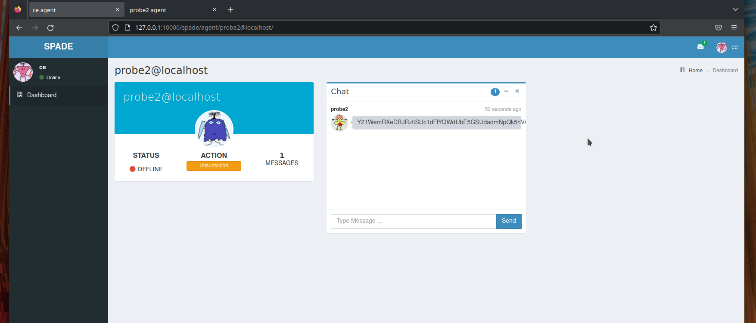Click the 52 seconds ago timestamp
756x323 pixels.
(x=503, y=109)
